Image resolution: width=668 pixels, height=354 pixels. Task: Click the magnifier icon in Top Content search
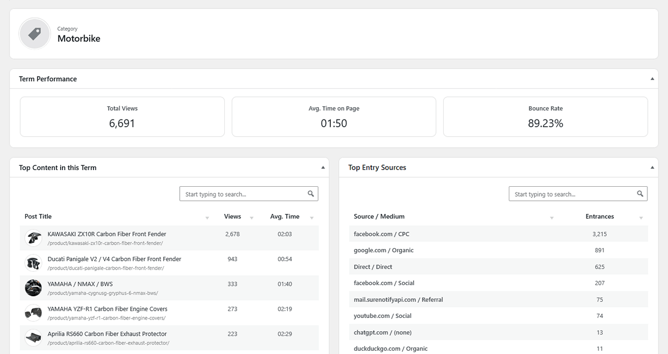point(311,194)
